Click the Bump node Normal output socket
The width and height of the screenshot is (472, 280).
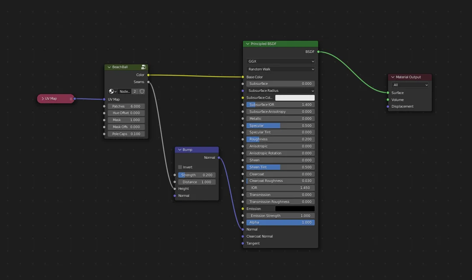click(219, 157)
